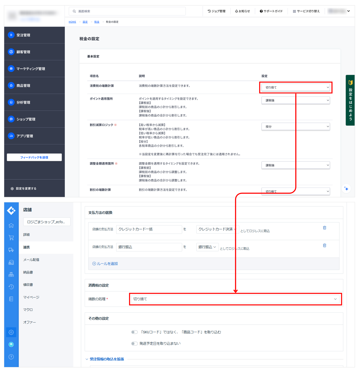Click the gear settings icon in blue sidebar
The image size is (358, 371).
pos(11,332)
